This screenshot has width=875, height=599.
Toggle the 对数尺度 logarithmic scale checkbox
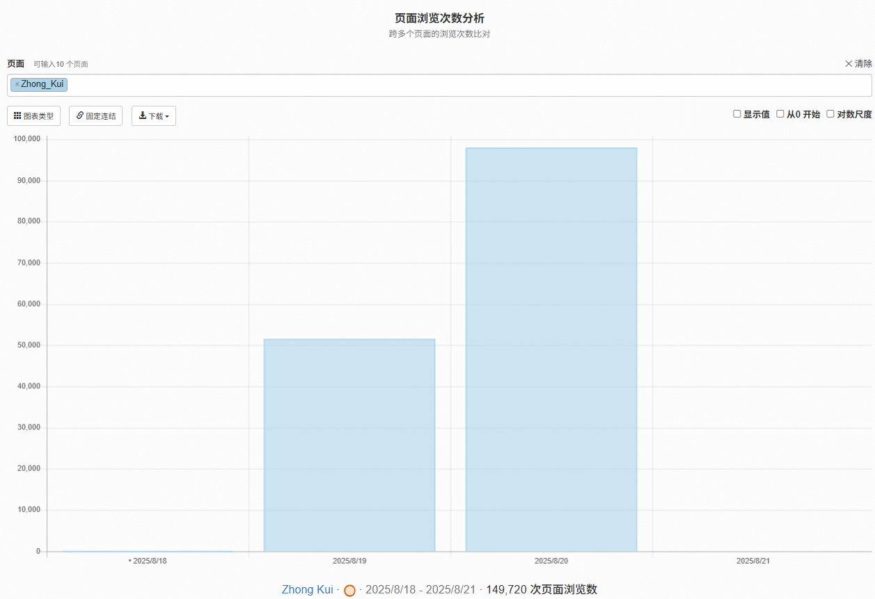(830, 114)
